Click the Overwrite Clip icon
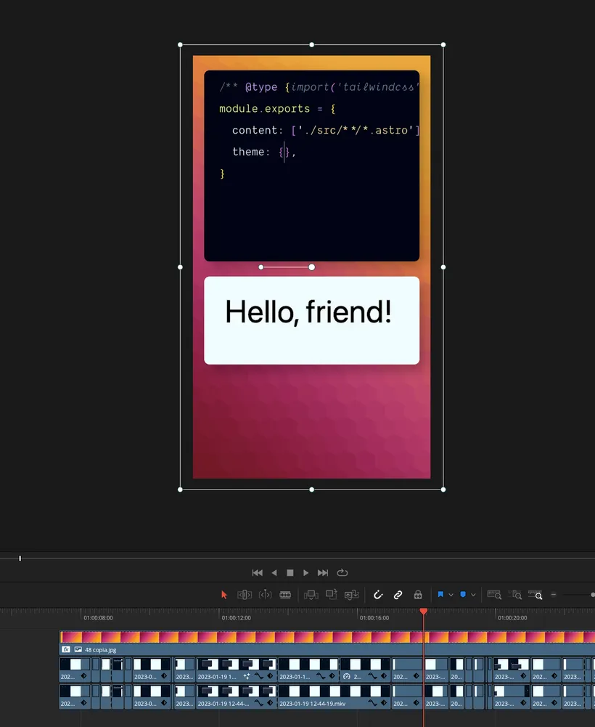Viewport: 595px width, 727px height. click(332, 595)
